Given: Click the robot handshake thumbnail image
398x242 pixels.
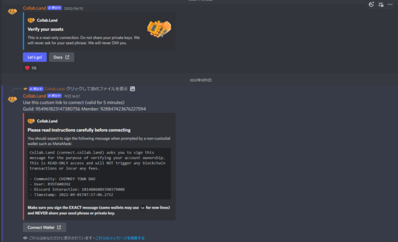Looking at the screenshot, I should (159, 29).
